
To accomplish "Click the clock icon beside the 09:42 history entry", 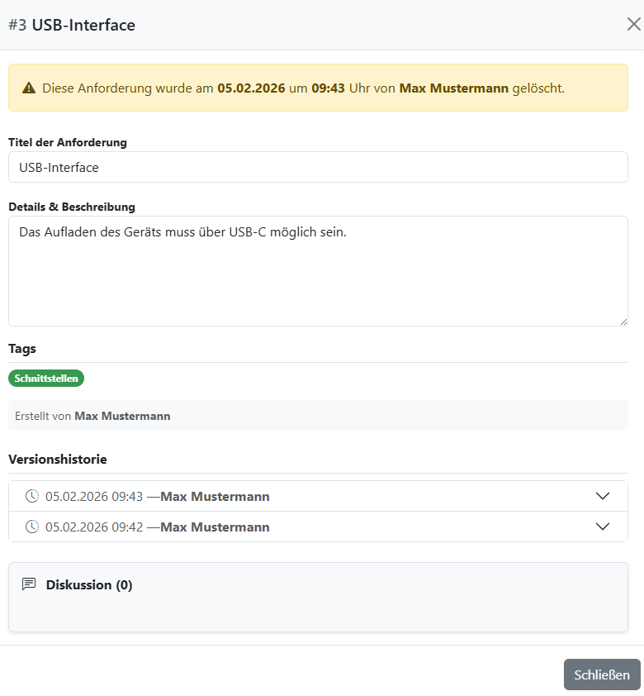I will 31,527.
